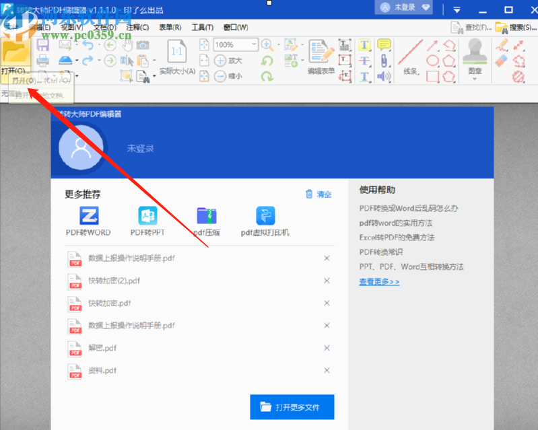Expand the Redo history dropdown arrow

(99, 61)
